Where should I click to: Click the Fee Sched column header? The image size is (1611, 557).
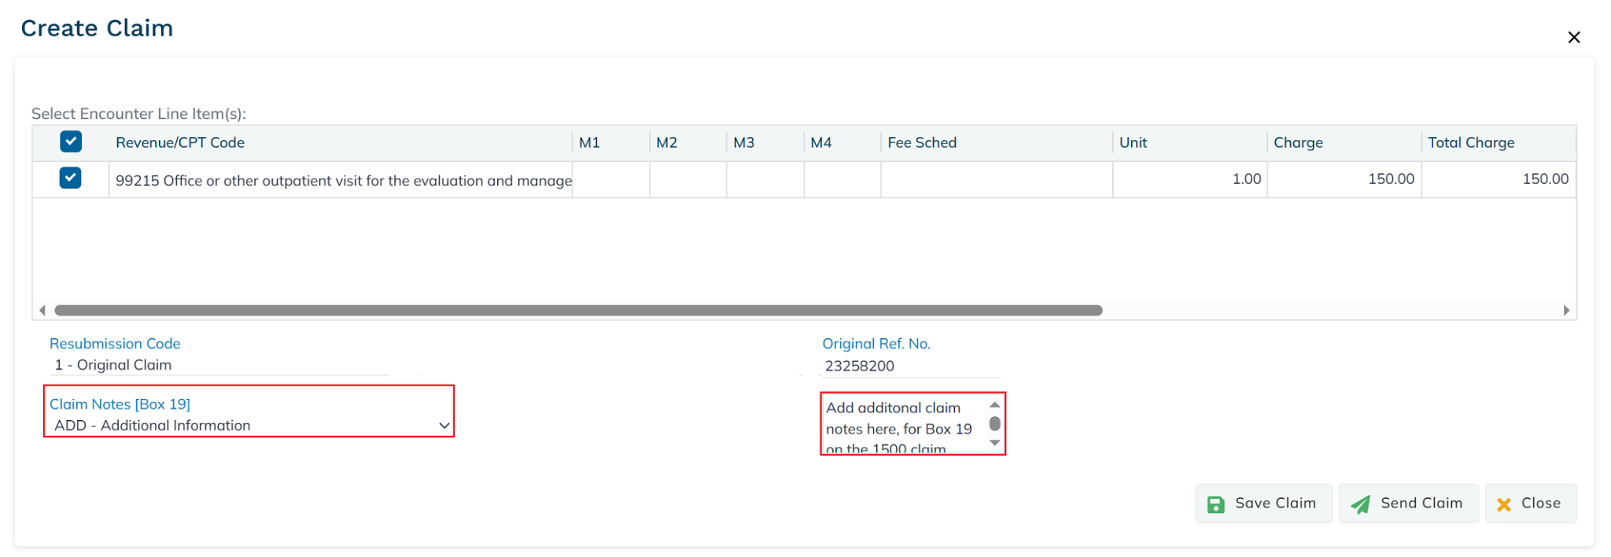click(921, 143)
